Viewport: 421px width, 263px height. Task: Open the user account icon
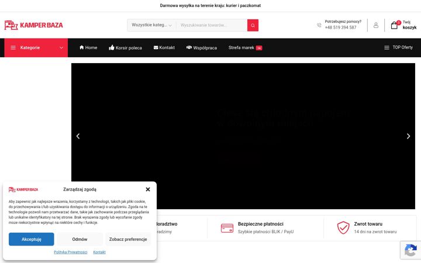click(376, 25)
